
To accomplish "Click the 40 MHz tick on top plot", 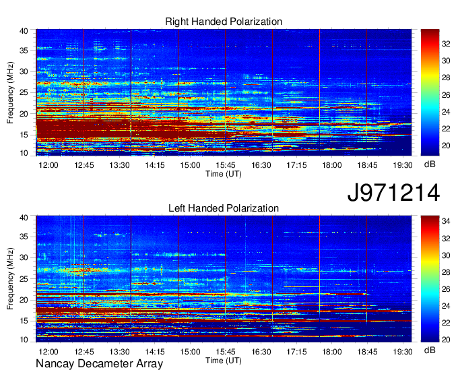I will pos(24,31).
